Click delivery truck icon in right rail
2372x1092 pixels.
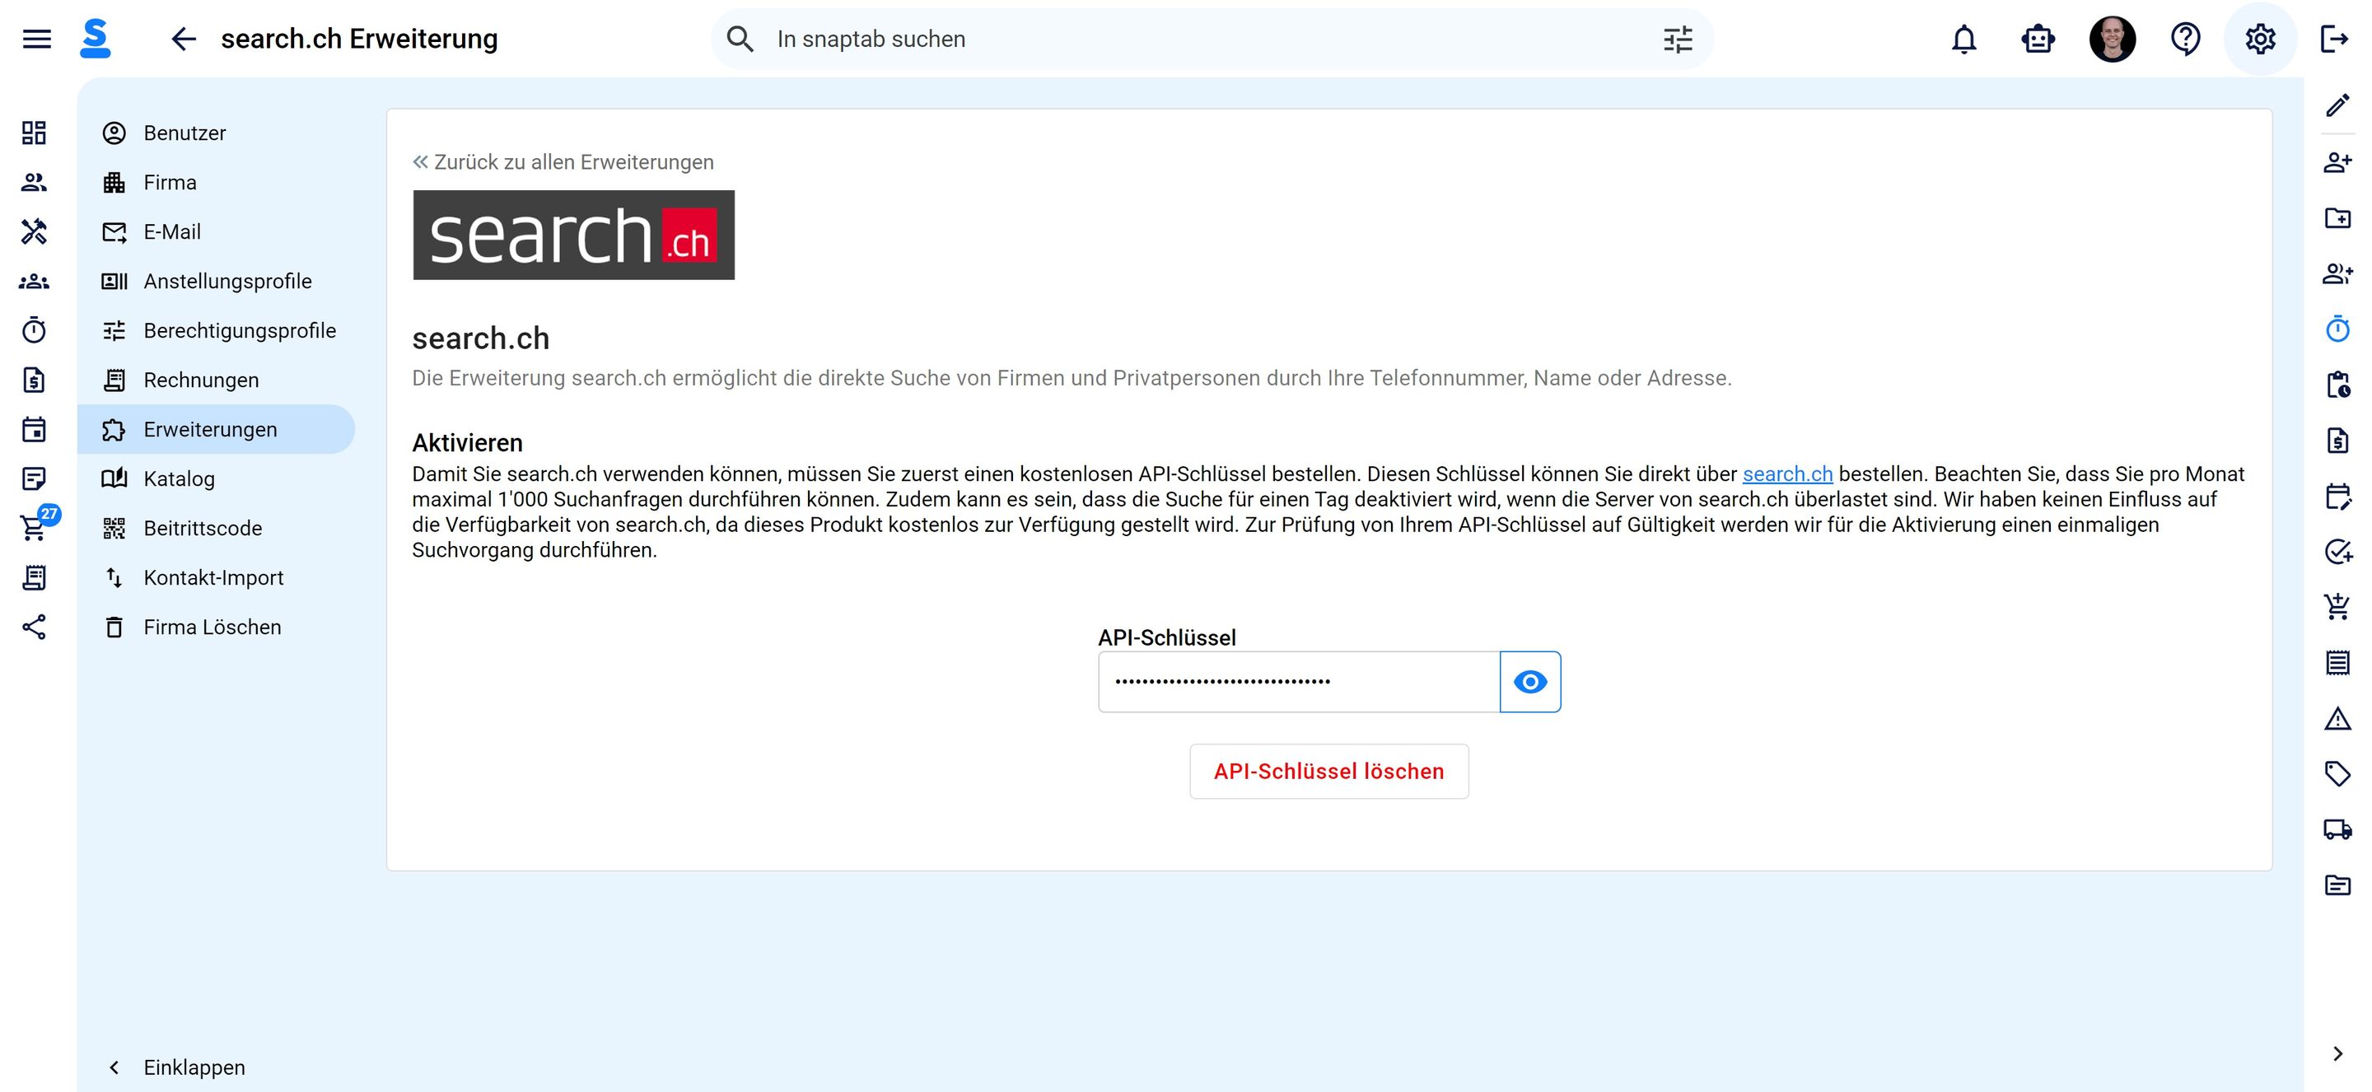[2337, 828]
